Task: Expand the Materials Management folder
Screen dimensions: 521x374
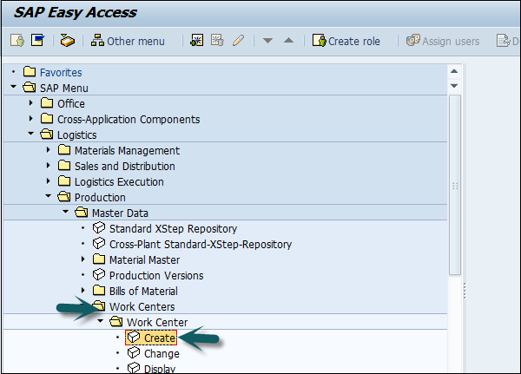Action: coord(49,150)
